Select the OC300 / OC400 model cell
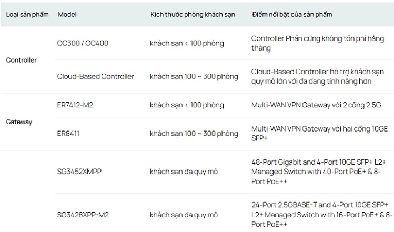Image resolution: width=394 pixels, height=232 pixels. click(83, 43)
